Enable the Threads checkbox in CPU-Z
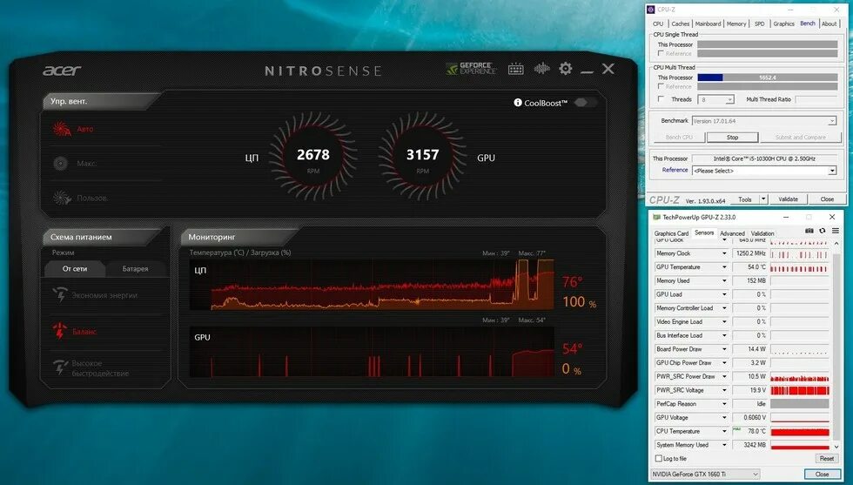 (661, 99)
